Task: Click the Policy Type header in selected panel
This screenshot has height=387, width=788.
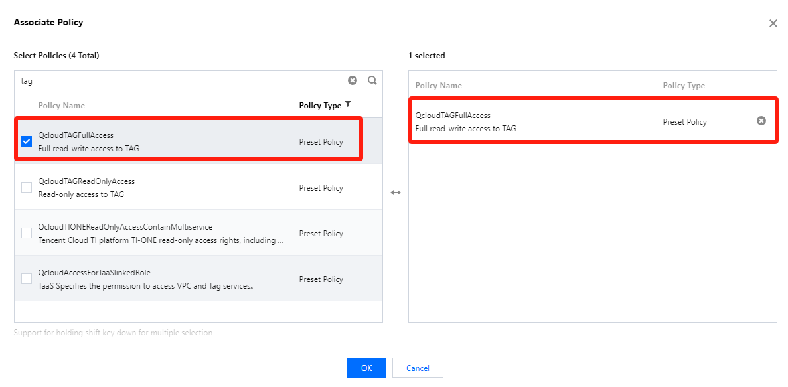Action: [x=684, y=86]
